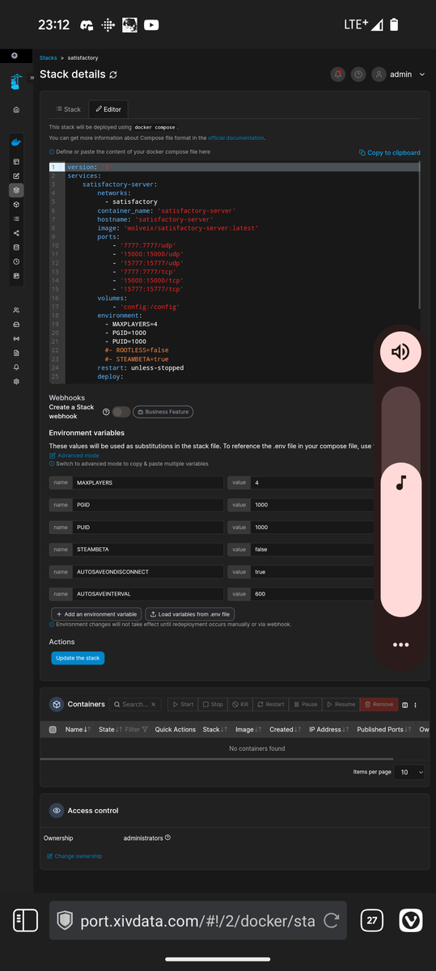Expand the admin user menu chevron
This screenshot has height=971, width=436.
coord(421,74)
